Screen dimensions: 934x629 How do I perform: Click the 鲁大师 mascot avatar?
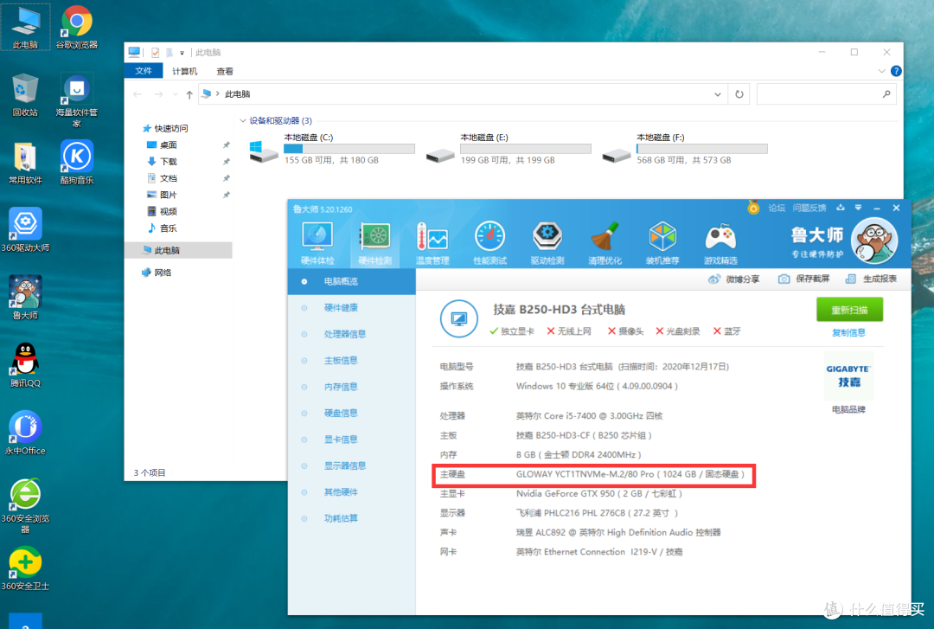(x=873, y=241)
